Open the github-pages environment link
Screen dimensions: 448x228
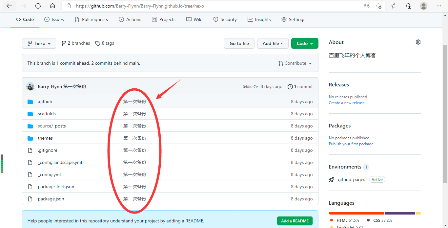351,180
